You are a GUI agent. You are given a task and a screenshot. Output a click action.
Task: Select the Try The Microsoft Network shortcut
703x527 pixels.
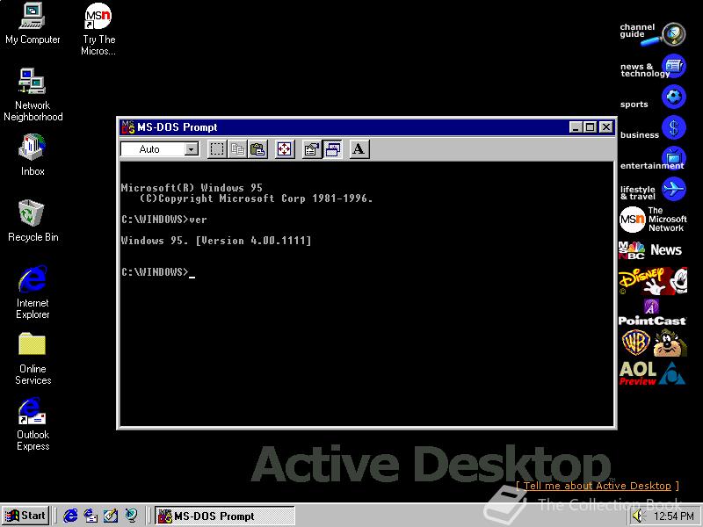click(98, 29)
